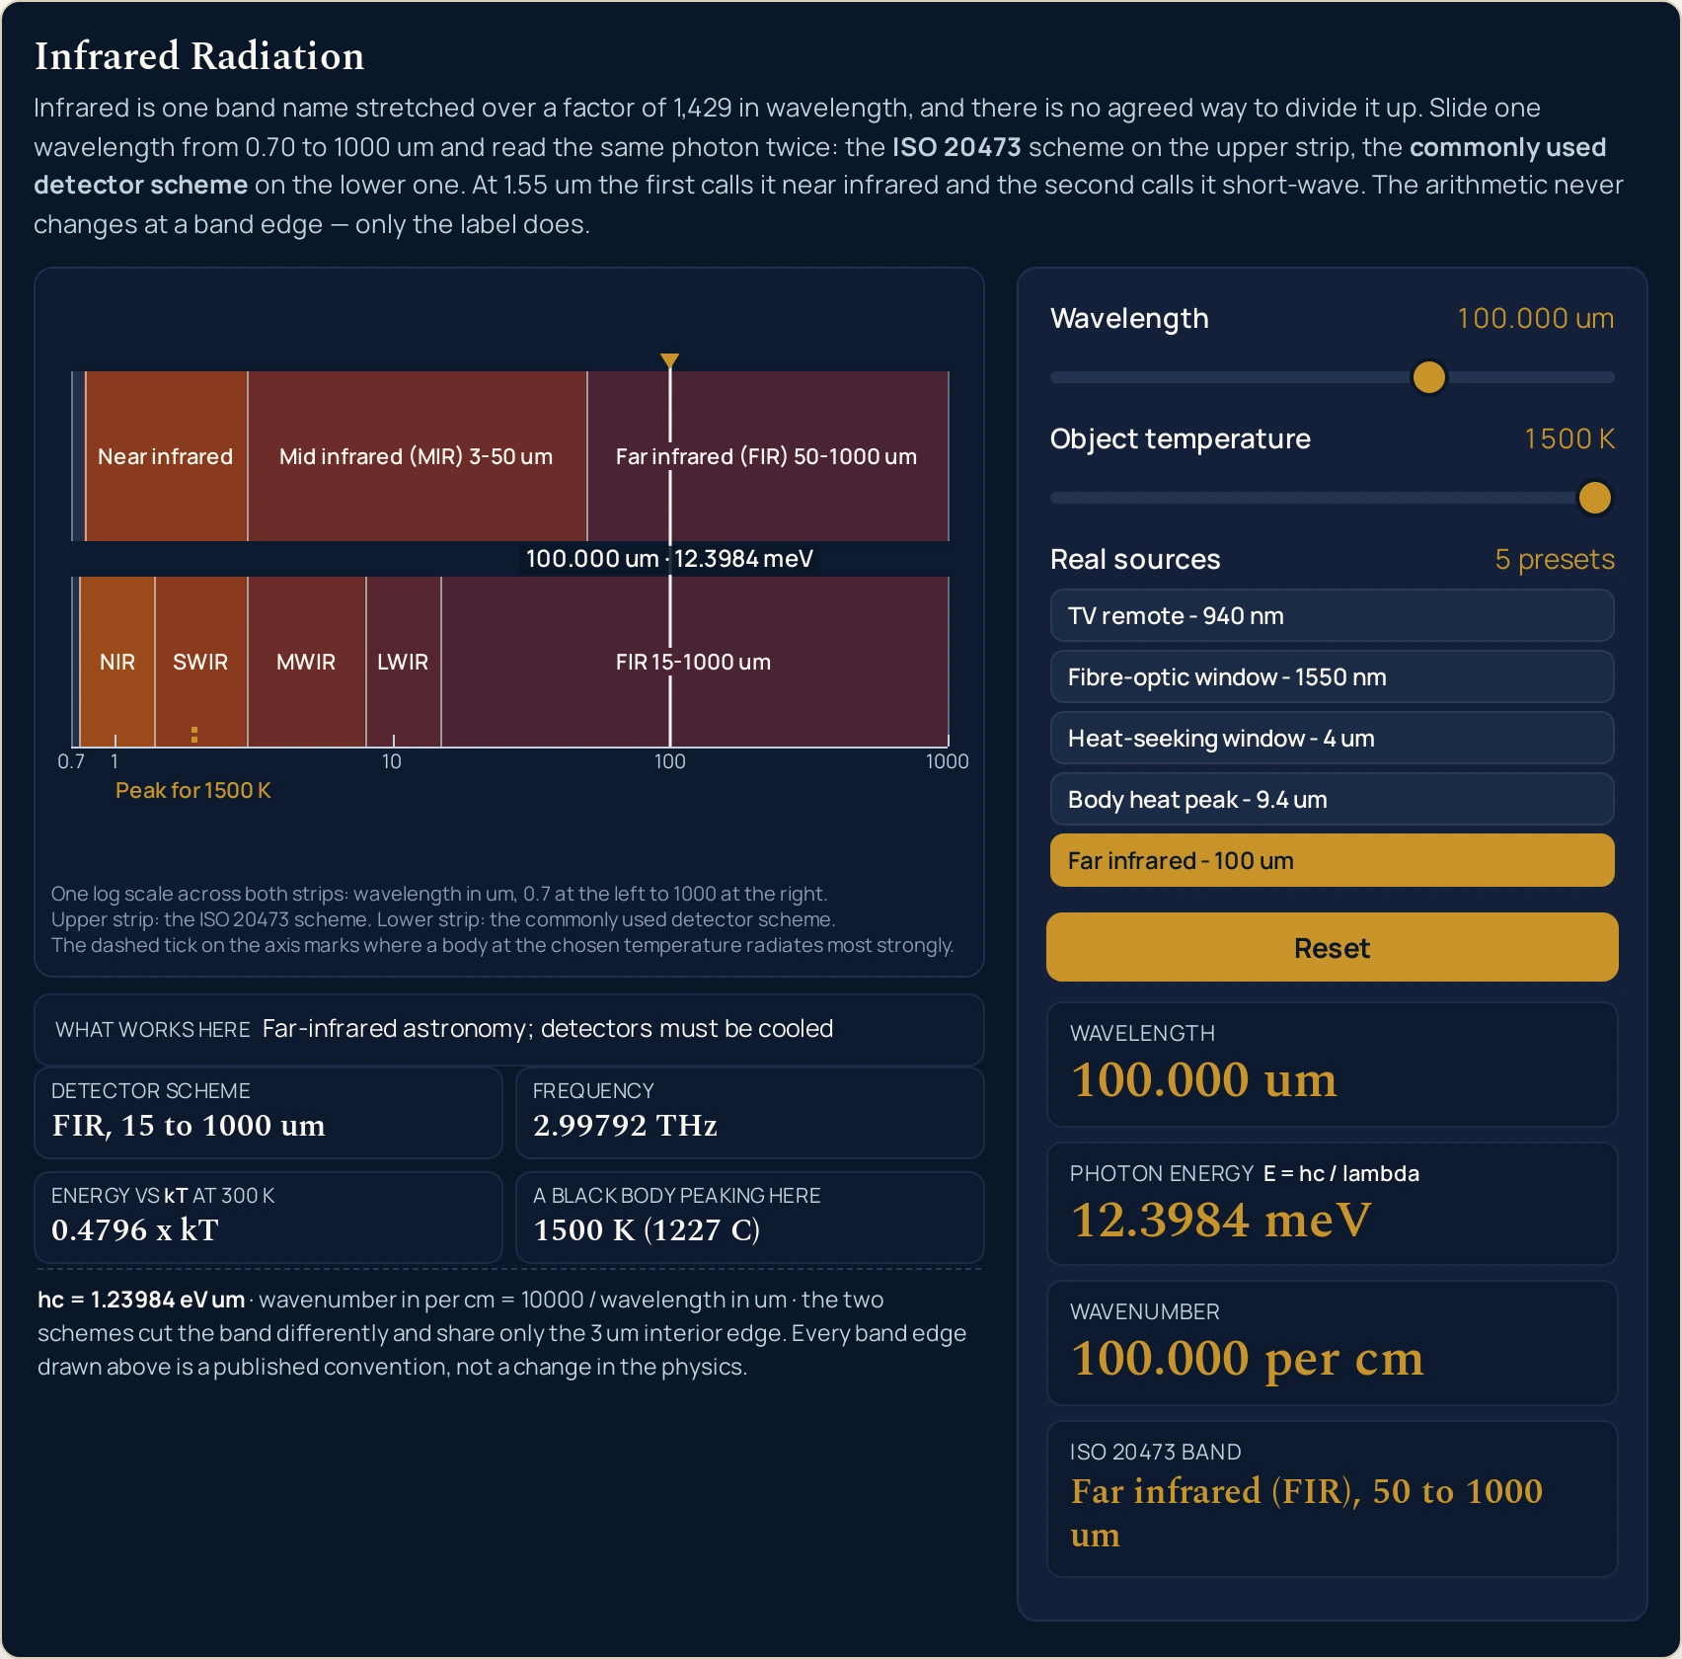1682x1659 pixels.
Task: Click the 1000 axis tick label
Action: (x=947, y=761)
